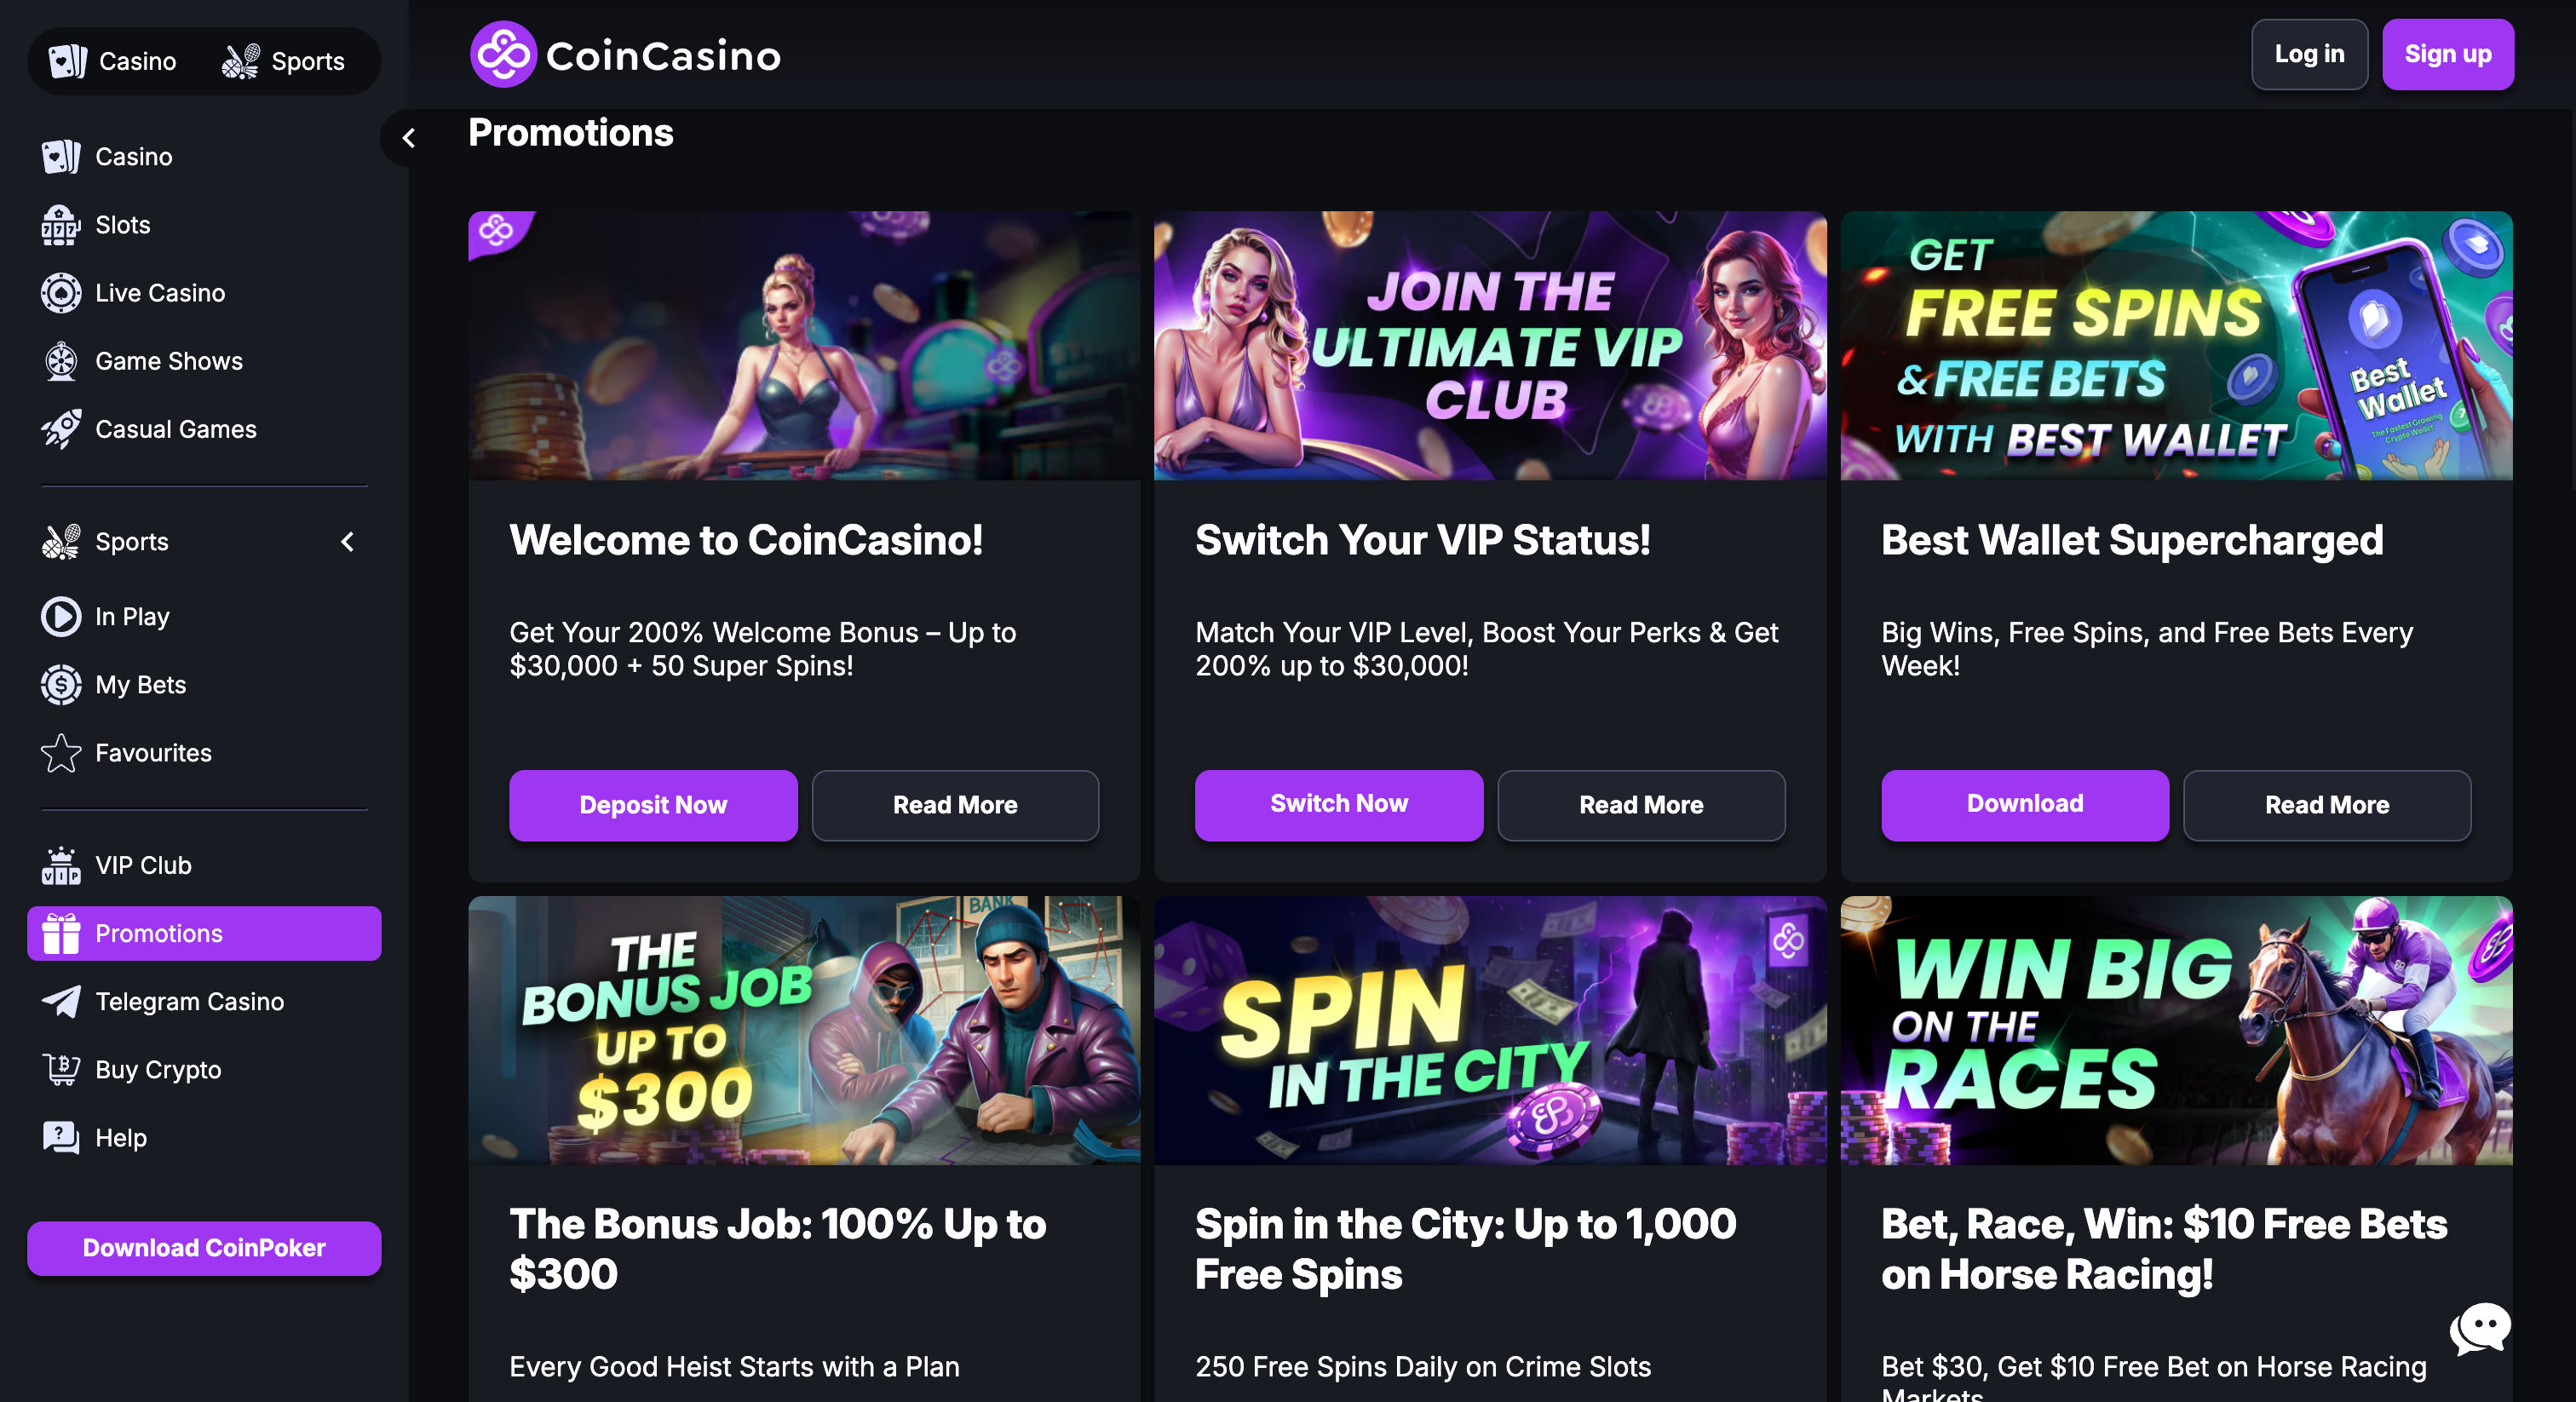Click the Telegram Casino paper plane icon
The height and width of the screenshot is (1402, 2576).
[x=60, y=1001]
